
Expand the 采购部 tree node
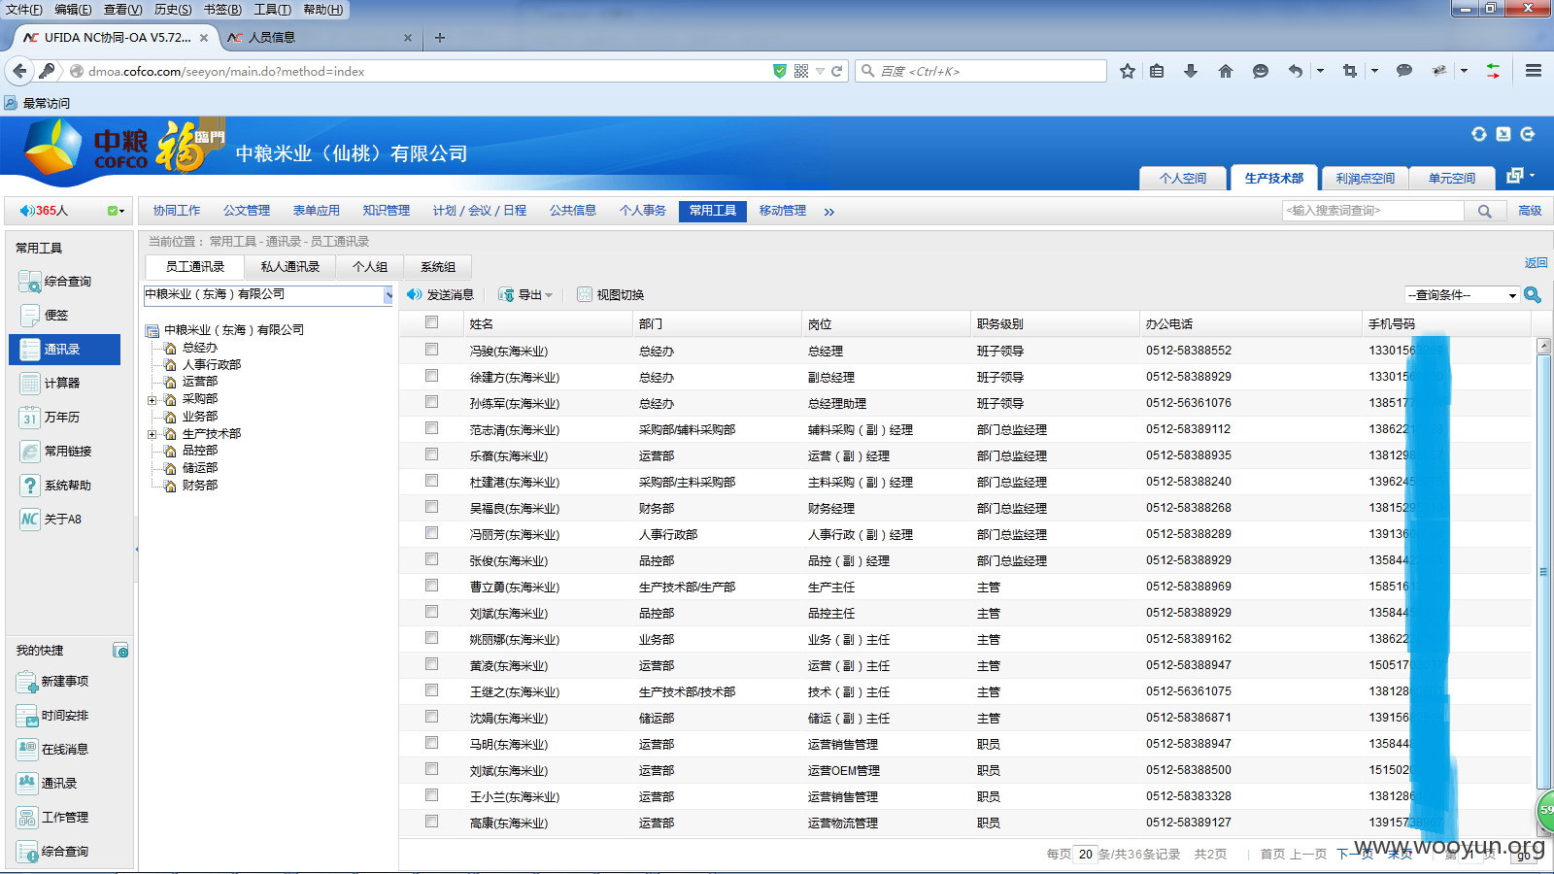pos(152,399)
